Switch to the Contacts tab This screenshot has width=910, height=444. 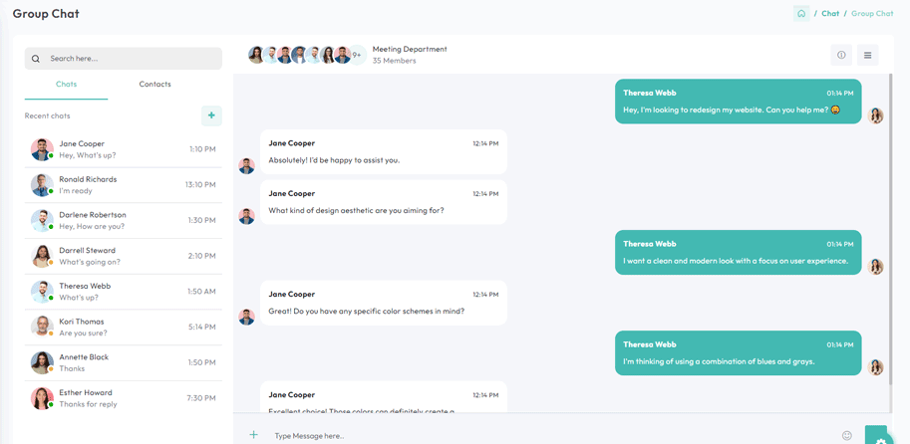pos(154,85)
